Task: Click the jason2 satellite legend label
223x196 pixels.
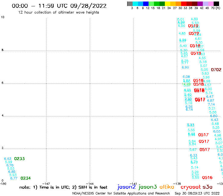Action: (127, 187)
